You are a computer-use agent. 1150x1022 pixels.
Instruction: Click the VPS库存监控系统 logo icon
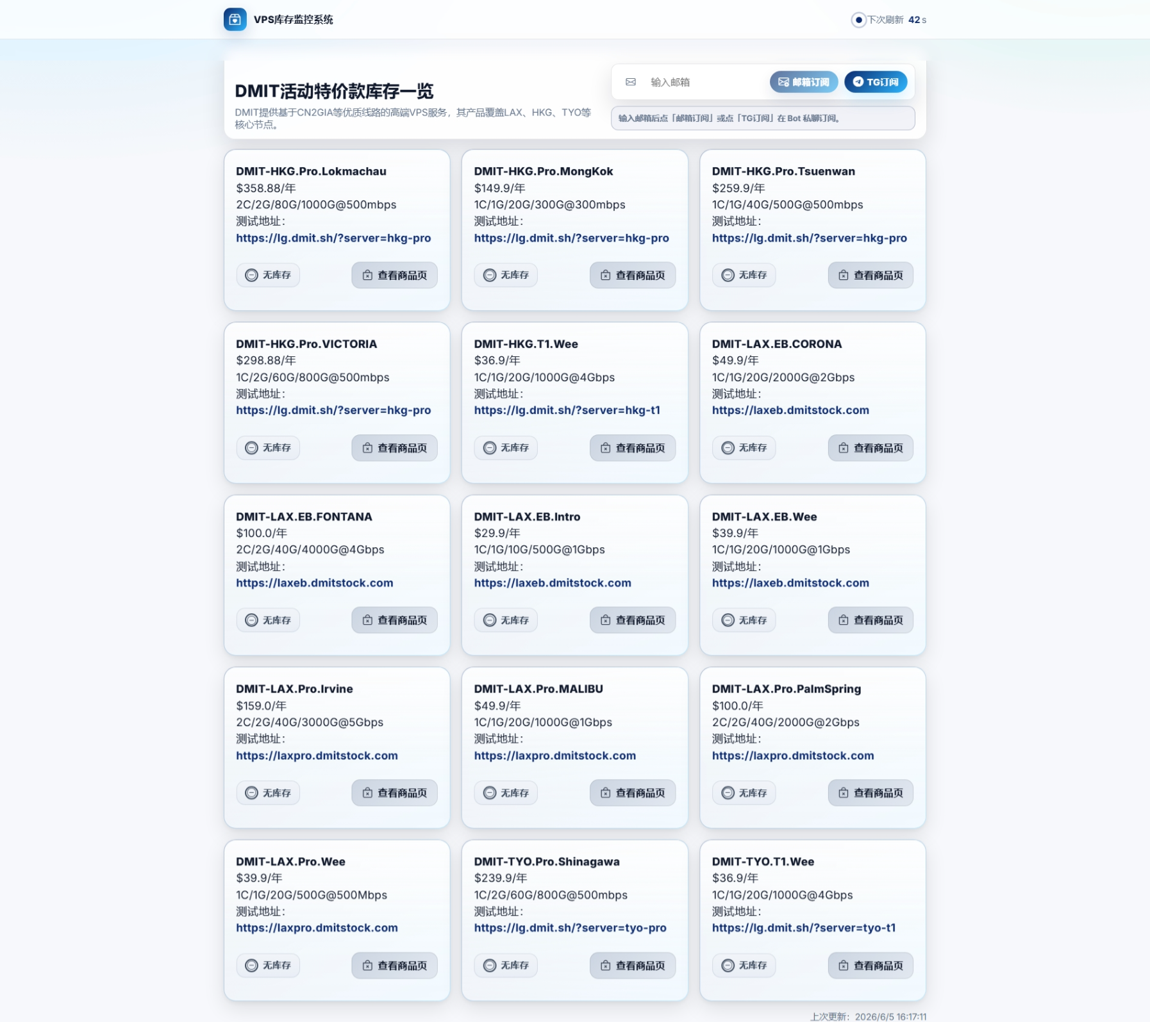tap(235, 19)
